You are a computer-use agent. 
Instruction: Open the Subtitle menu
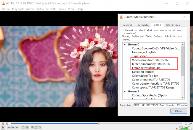pyautogui.click(x=51, y=9)
